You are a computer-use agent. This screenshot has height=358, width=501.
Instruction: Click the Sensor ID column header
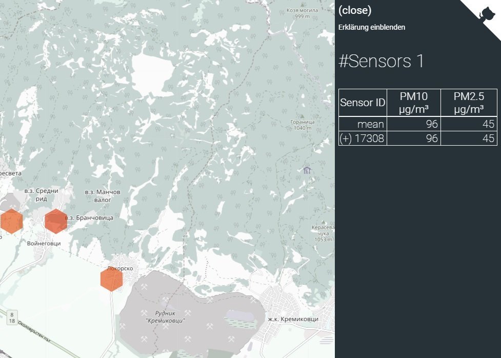(x=363, y=103)
